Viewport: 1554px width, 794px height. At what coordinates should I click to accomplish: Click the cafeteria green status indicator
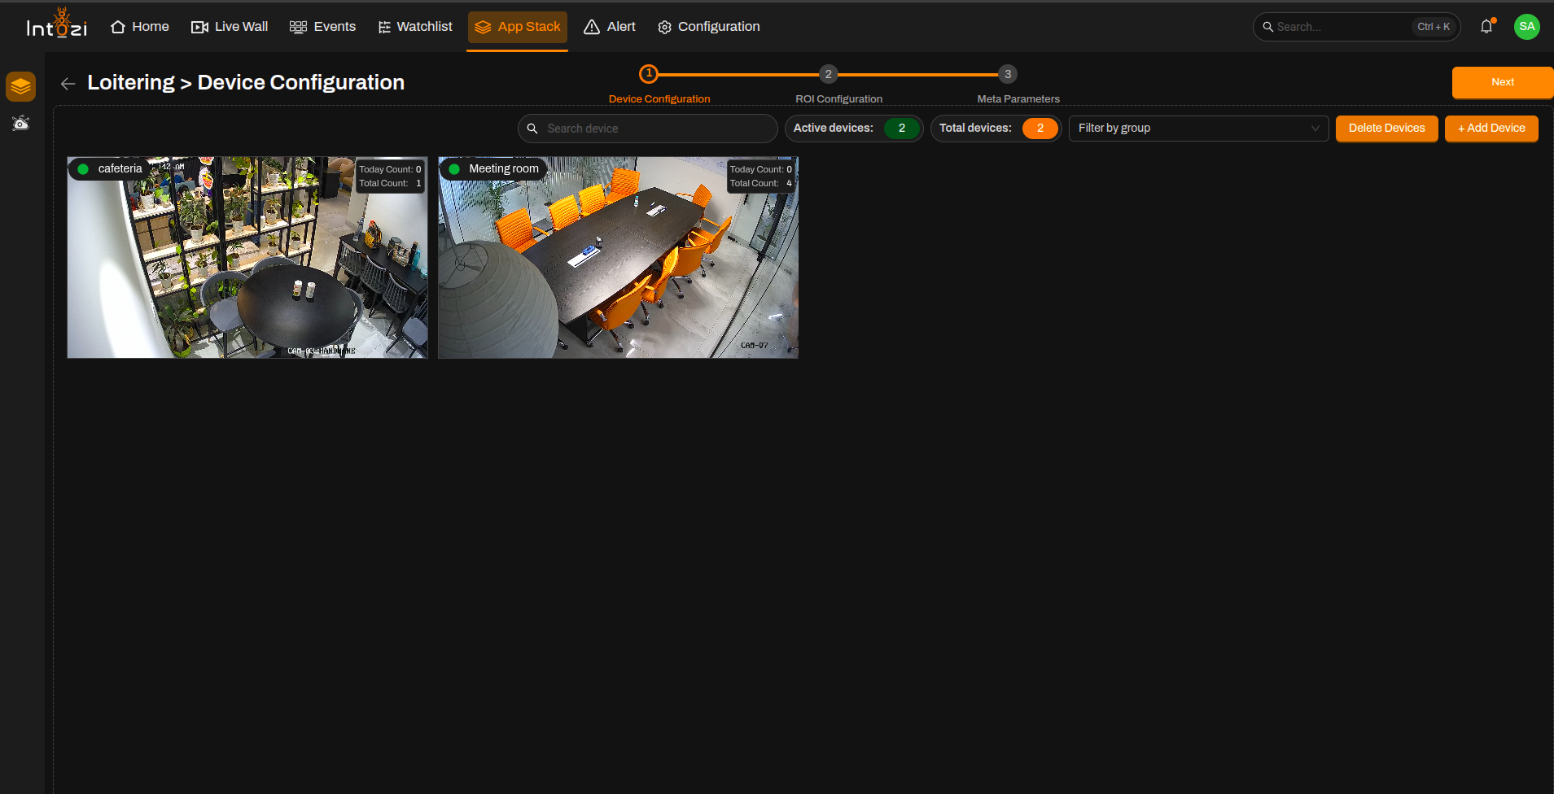pos(83,169)
